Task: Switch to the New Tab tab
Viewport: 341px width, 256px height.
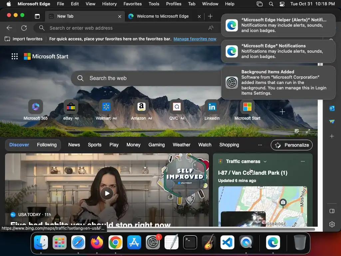Action: coord(85,16)
